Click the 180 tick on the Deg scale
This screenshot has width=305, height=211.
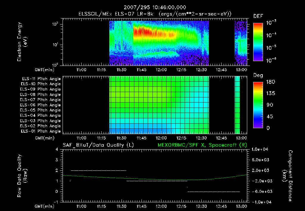[271, 82]
